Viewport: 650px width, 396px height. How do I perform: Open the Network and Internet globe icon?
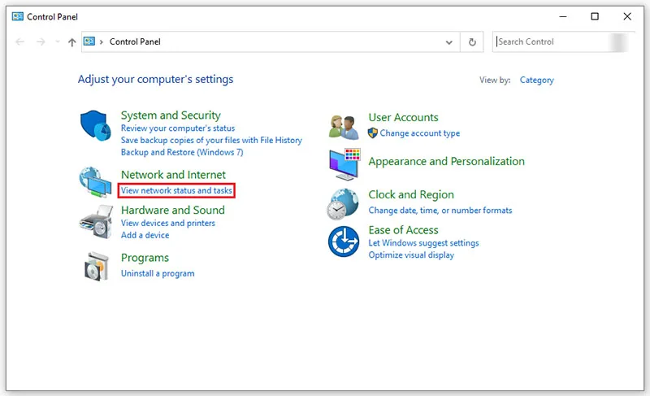(x=95, y=181)
